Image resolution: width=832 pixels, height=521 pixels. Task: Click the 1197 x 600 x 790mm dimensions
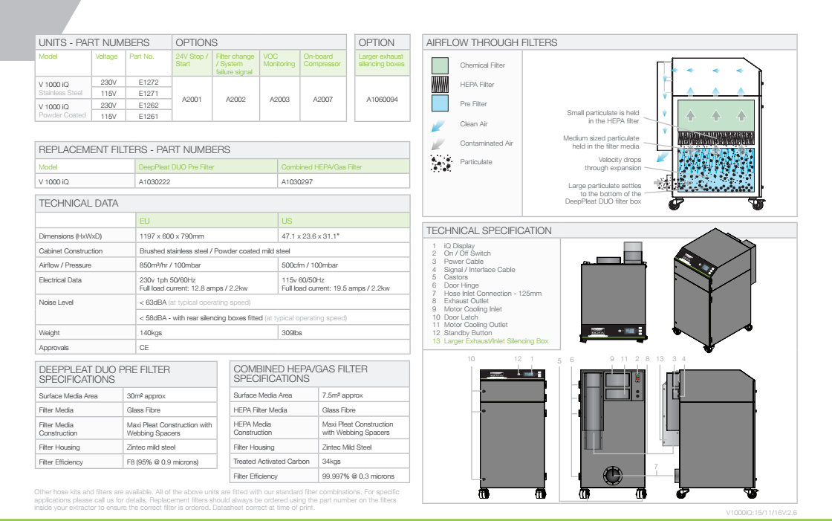(172, 236)
